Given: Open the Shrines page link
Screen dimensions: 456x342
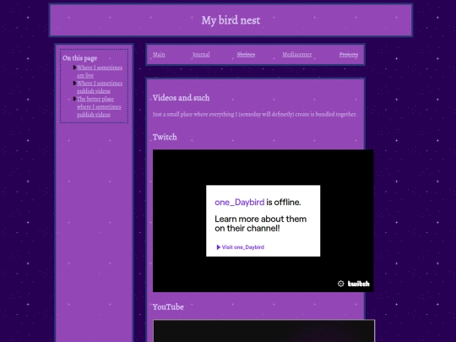Looking at the screenshot, I should [246, 54].
